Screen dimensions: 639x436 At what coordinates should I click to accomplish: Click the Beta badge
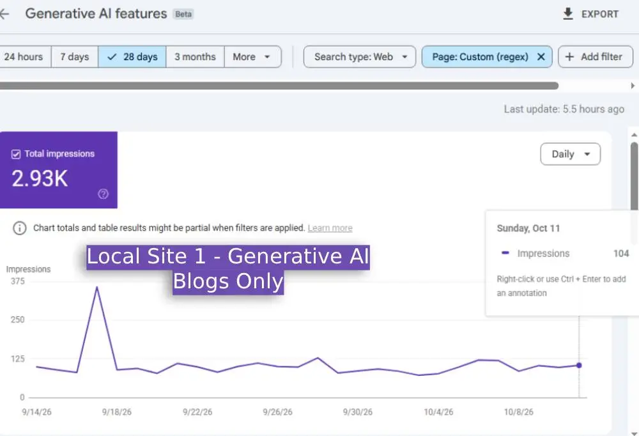click(x=183, y=14)
